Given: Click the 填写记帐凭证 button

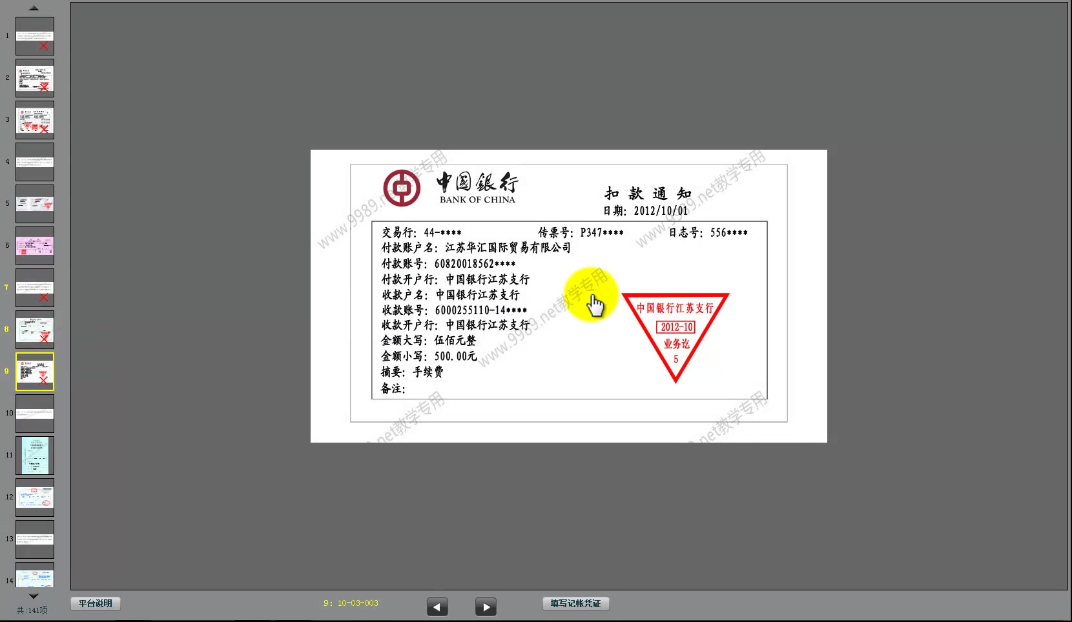Looking at the screenshot, I should coord(575,604).
